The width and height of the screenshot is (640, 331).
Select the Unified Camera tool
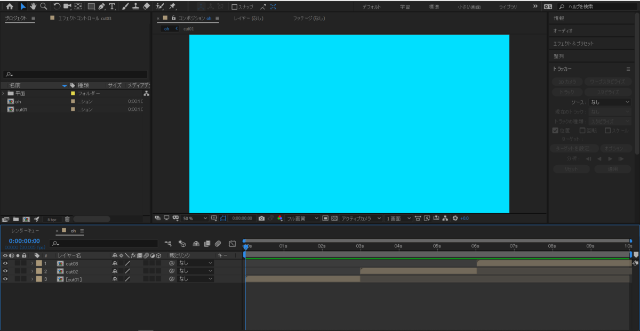(x=67, y=7)
